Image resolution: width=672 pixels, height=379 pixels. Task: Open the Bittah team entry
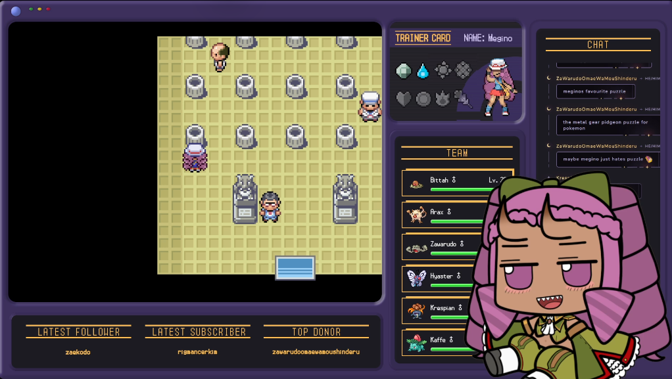pyautogui.click(x=457, y=183)
